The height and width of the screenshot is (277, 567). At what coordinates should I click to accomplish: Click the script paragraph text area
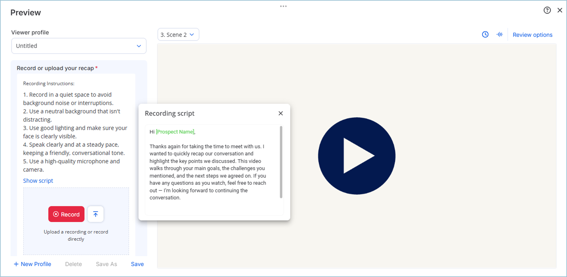pos(208,172)
